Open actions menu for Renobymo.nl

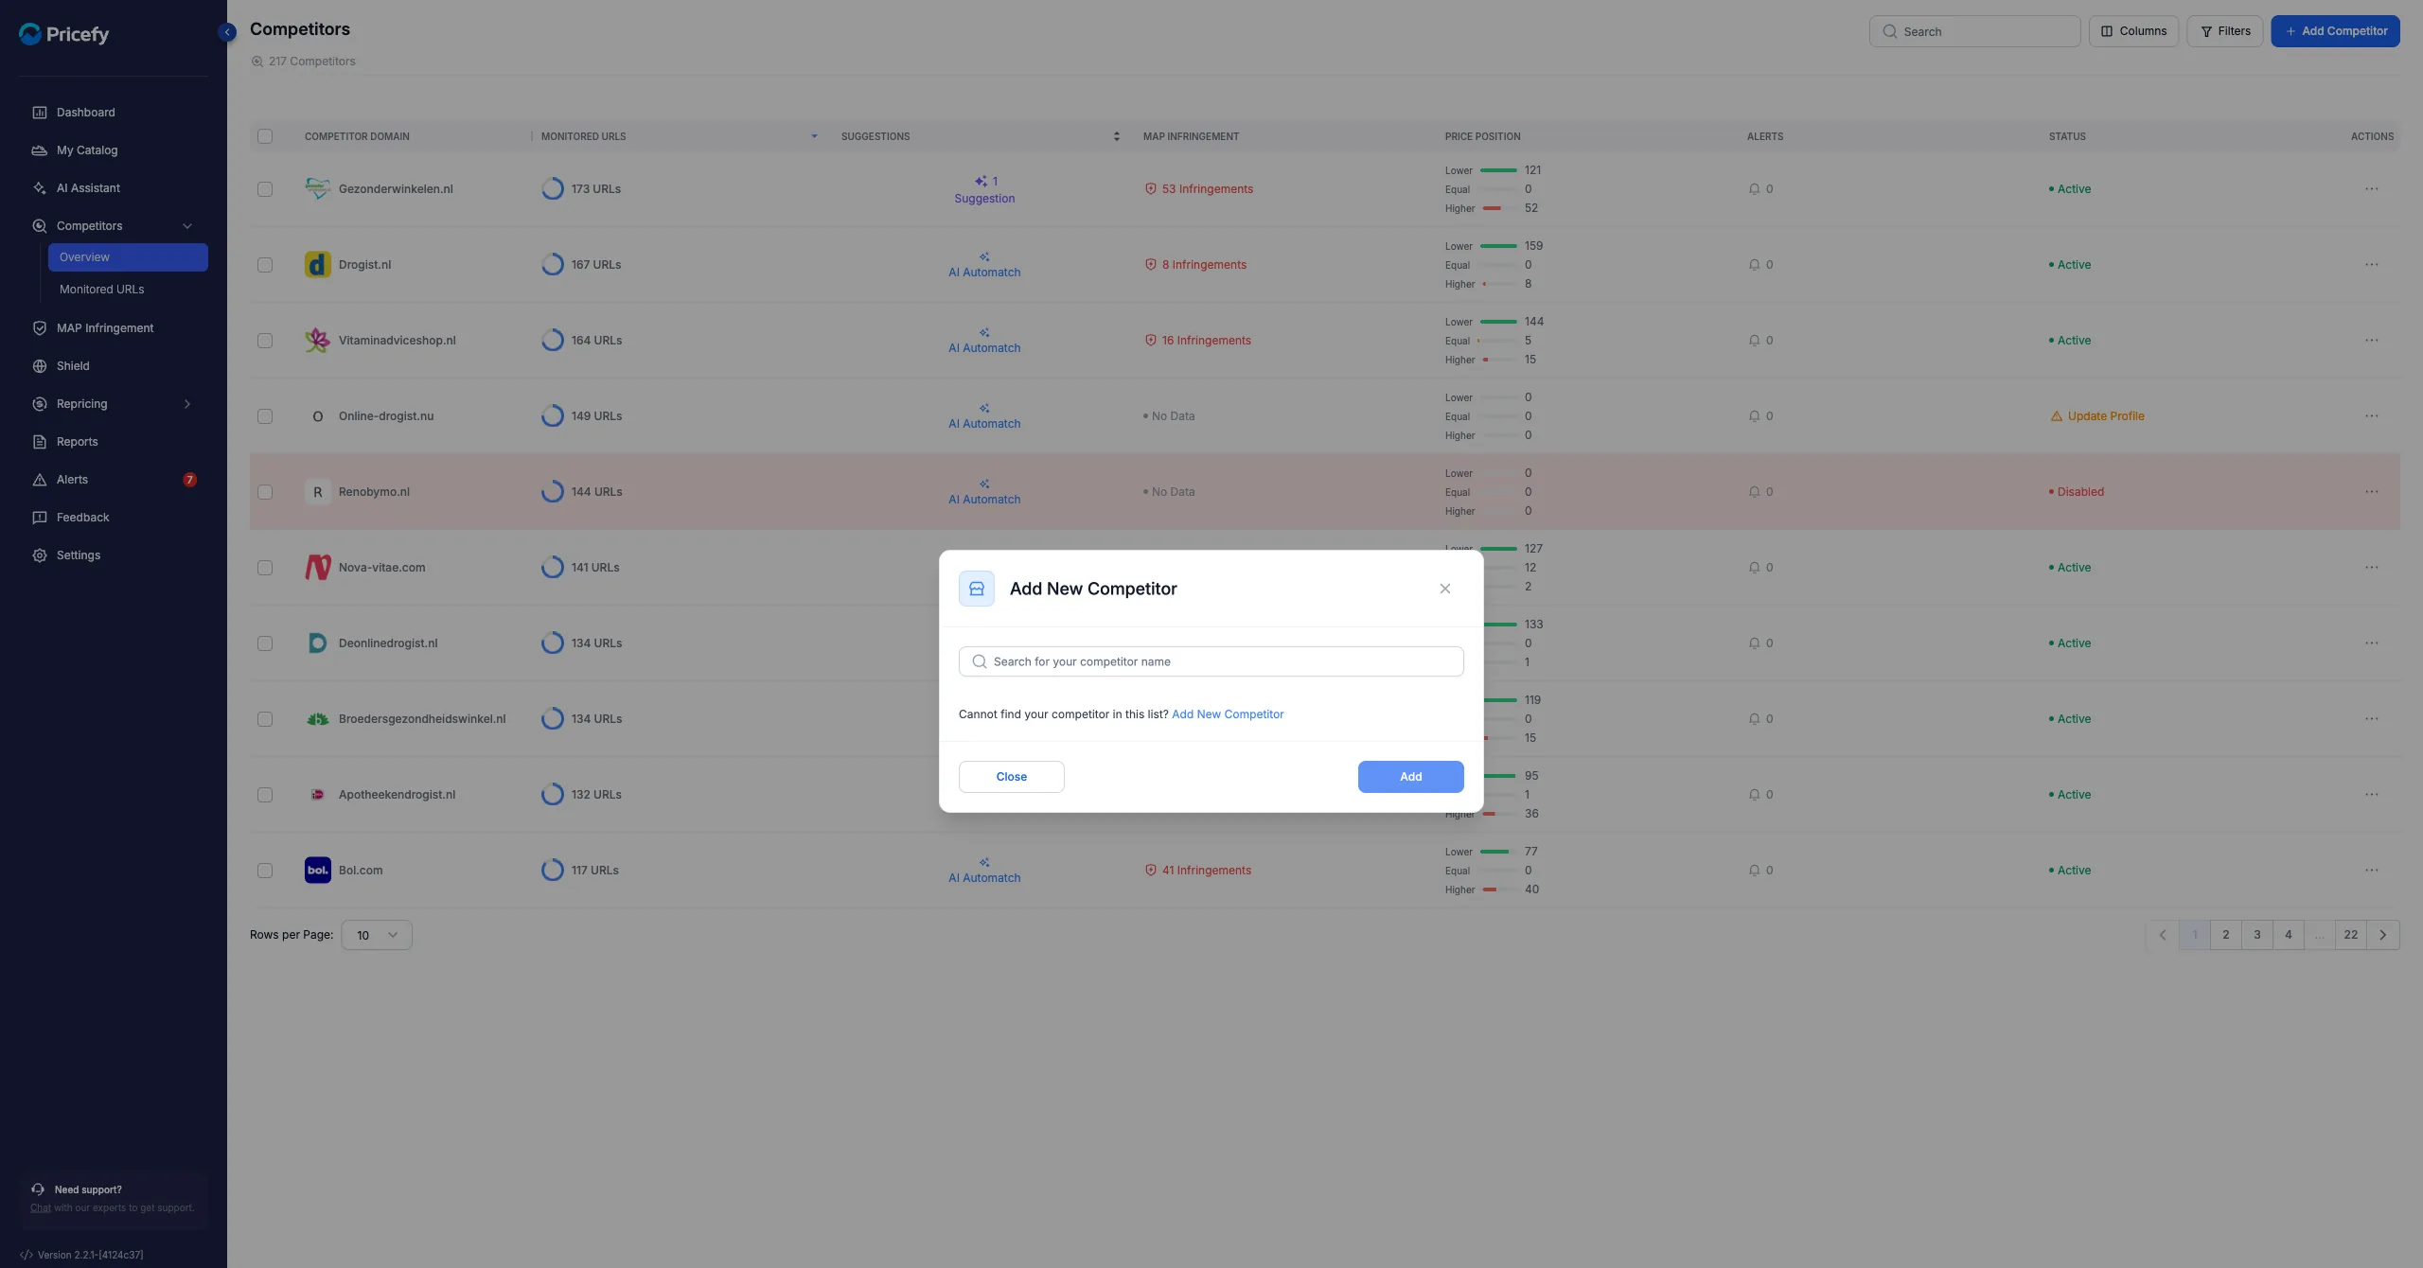pos(2372,492)
